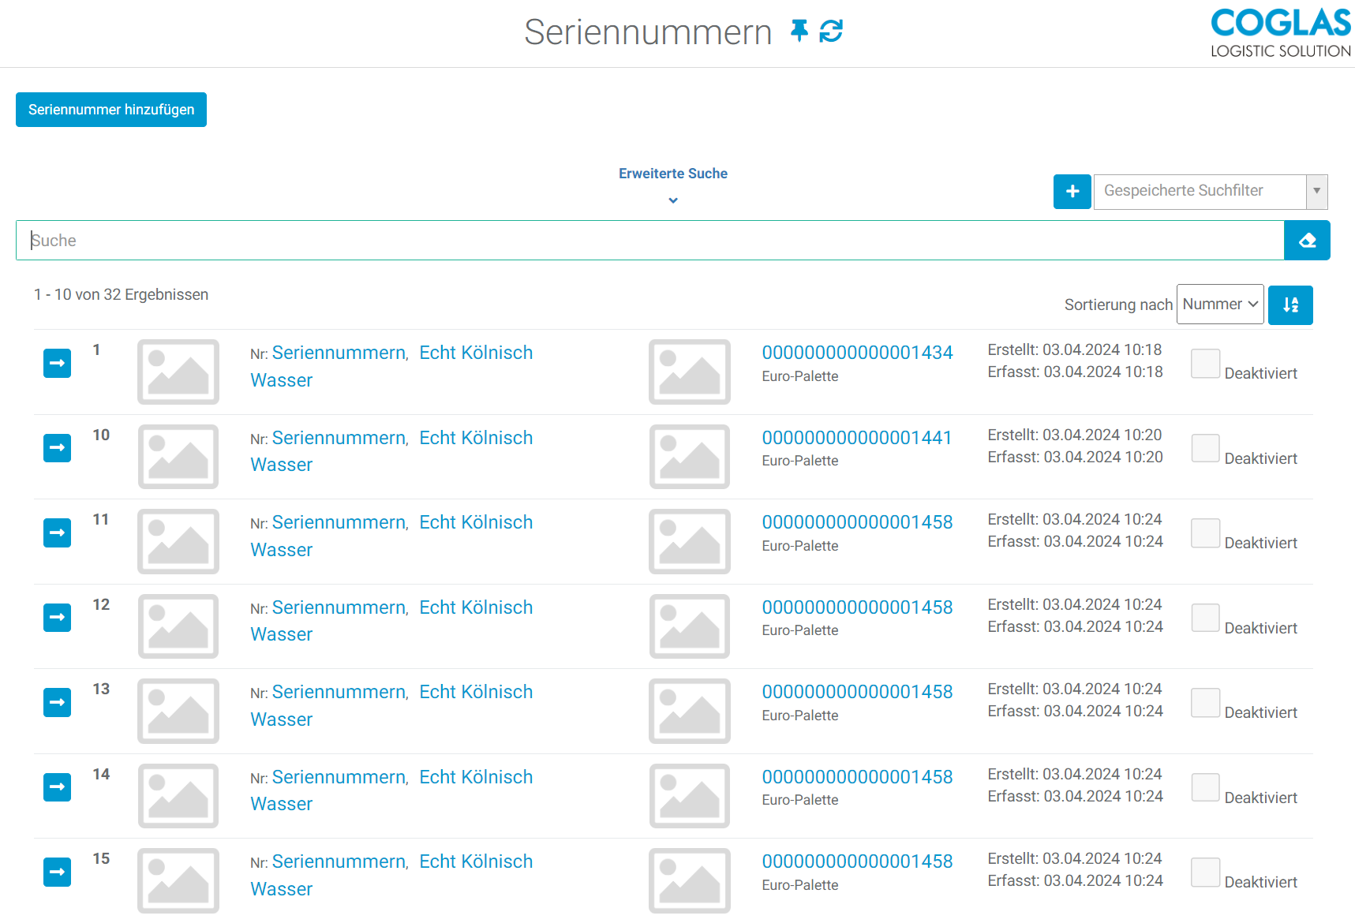Toggle the Deaktiviert checkbox for entry 12
The image size is (1355, 923).
click(1205, 618)
